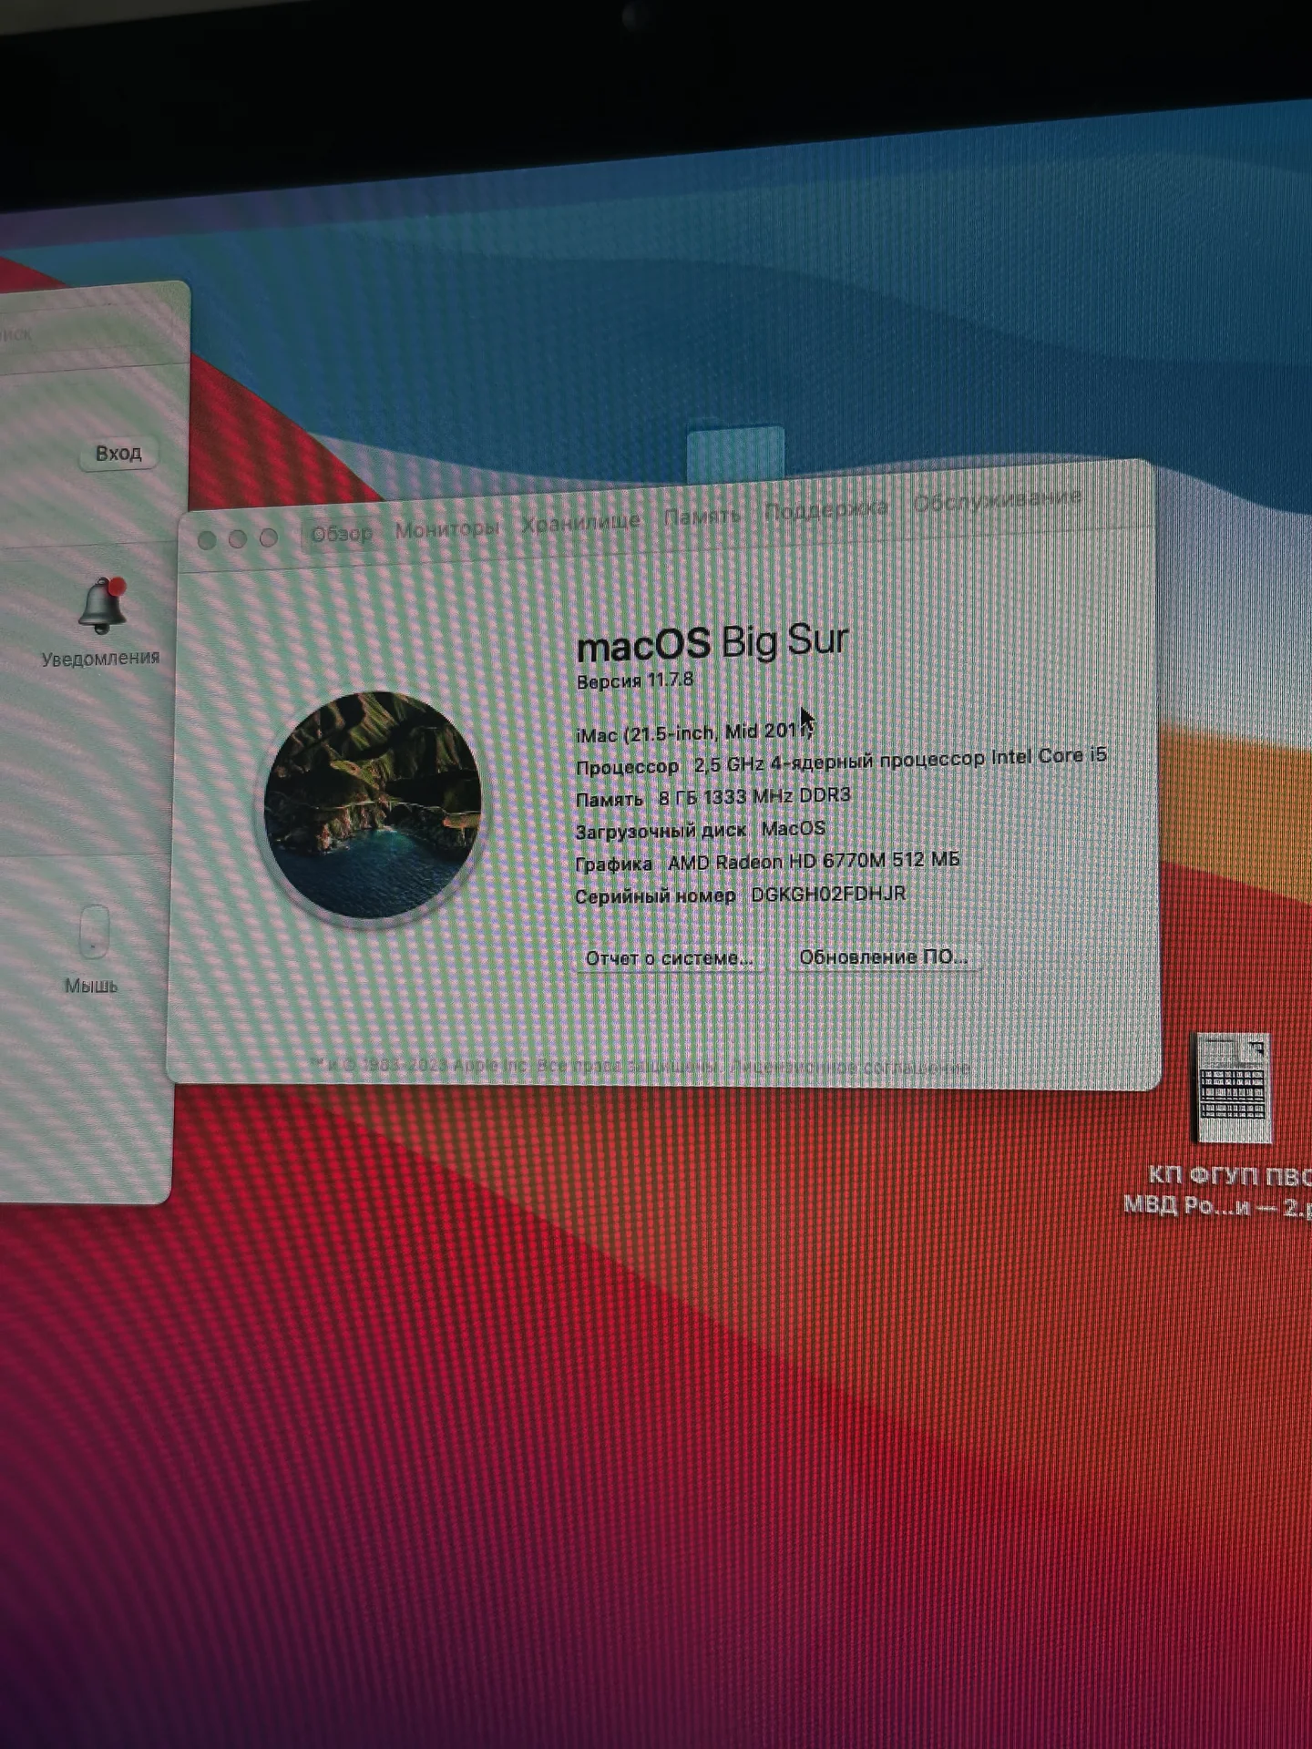
Task: Minimize the About This Mac window
Action: (238, 539)
